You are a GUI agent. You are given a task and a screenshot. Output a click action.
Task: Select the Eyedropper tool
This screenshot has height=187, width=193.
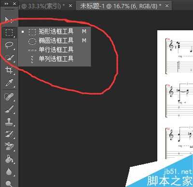click(x=9, y=83)
